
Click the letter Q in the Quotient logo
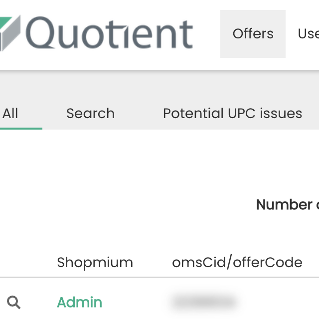(40, 33)
